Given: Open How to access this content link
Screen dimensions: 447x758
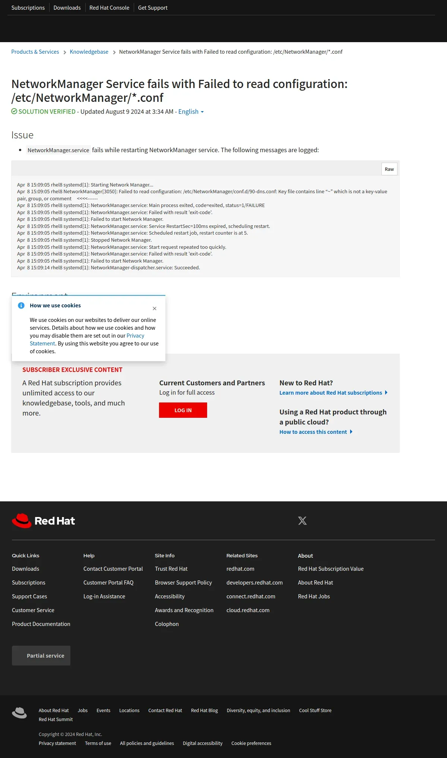Looking at the screenshot, I should 316,432.
